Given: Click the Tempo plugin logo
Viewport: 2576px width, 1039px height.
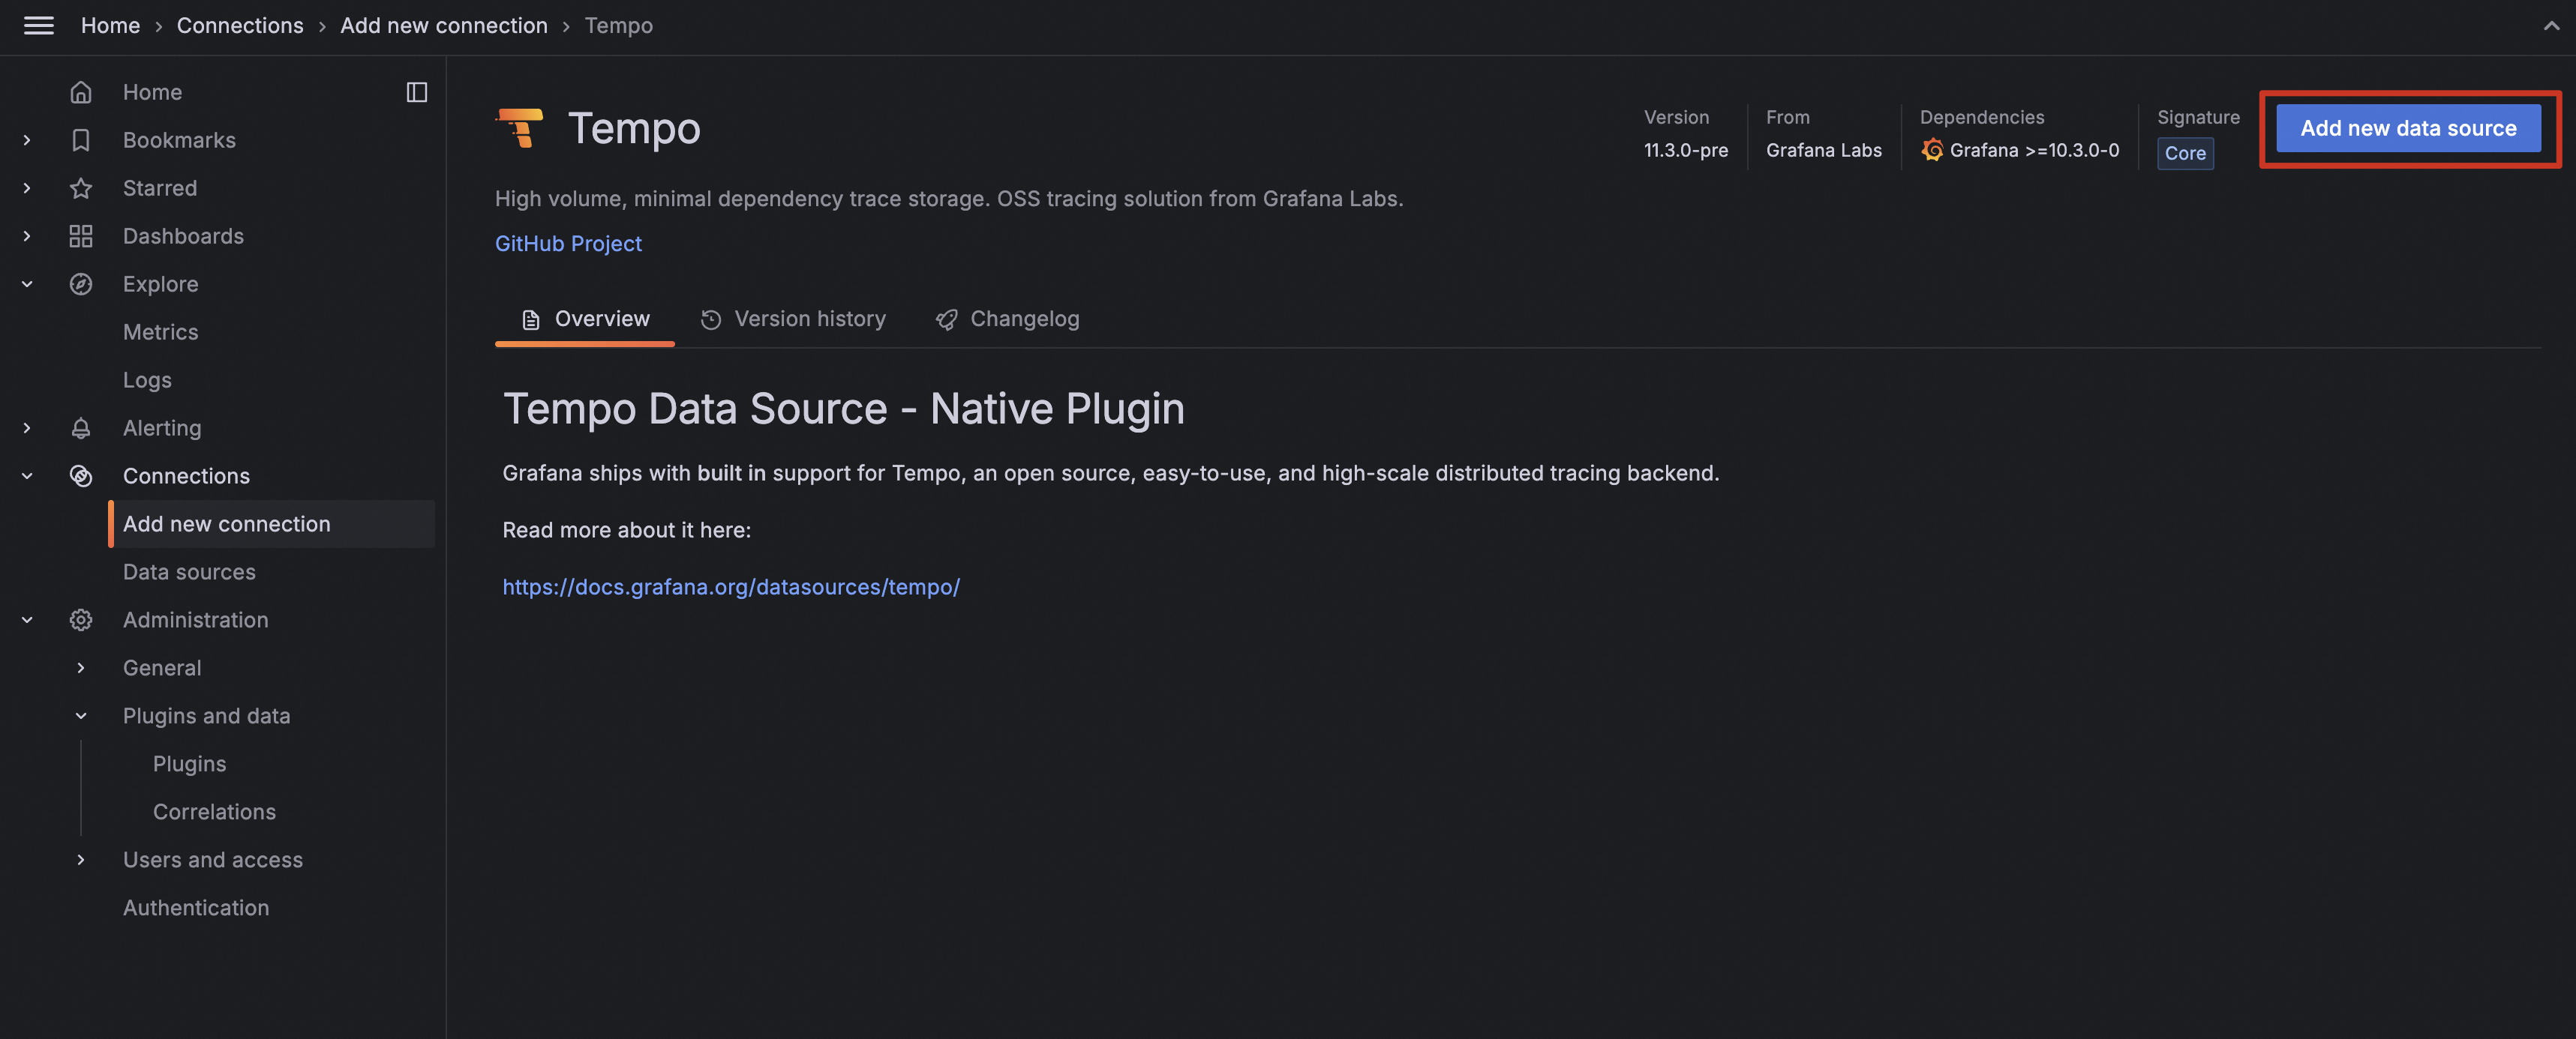Looking at the screenshot, I should point(520,128).
